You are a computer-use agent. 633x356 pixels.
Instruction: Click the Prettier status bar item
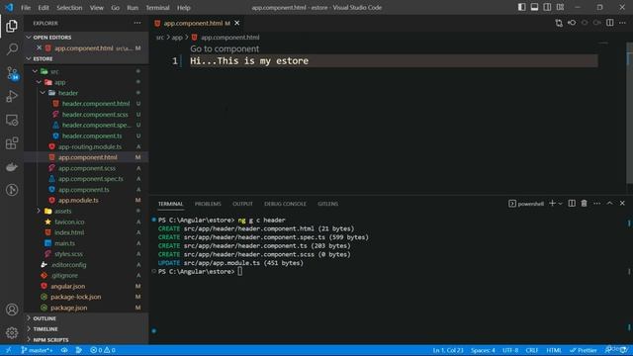point(583,350)
